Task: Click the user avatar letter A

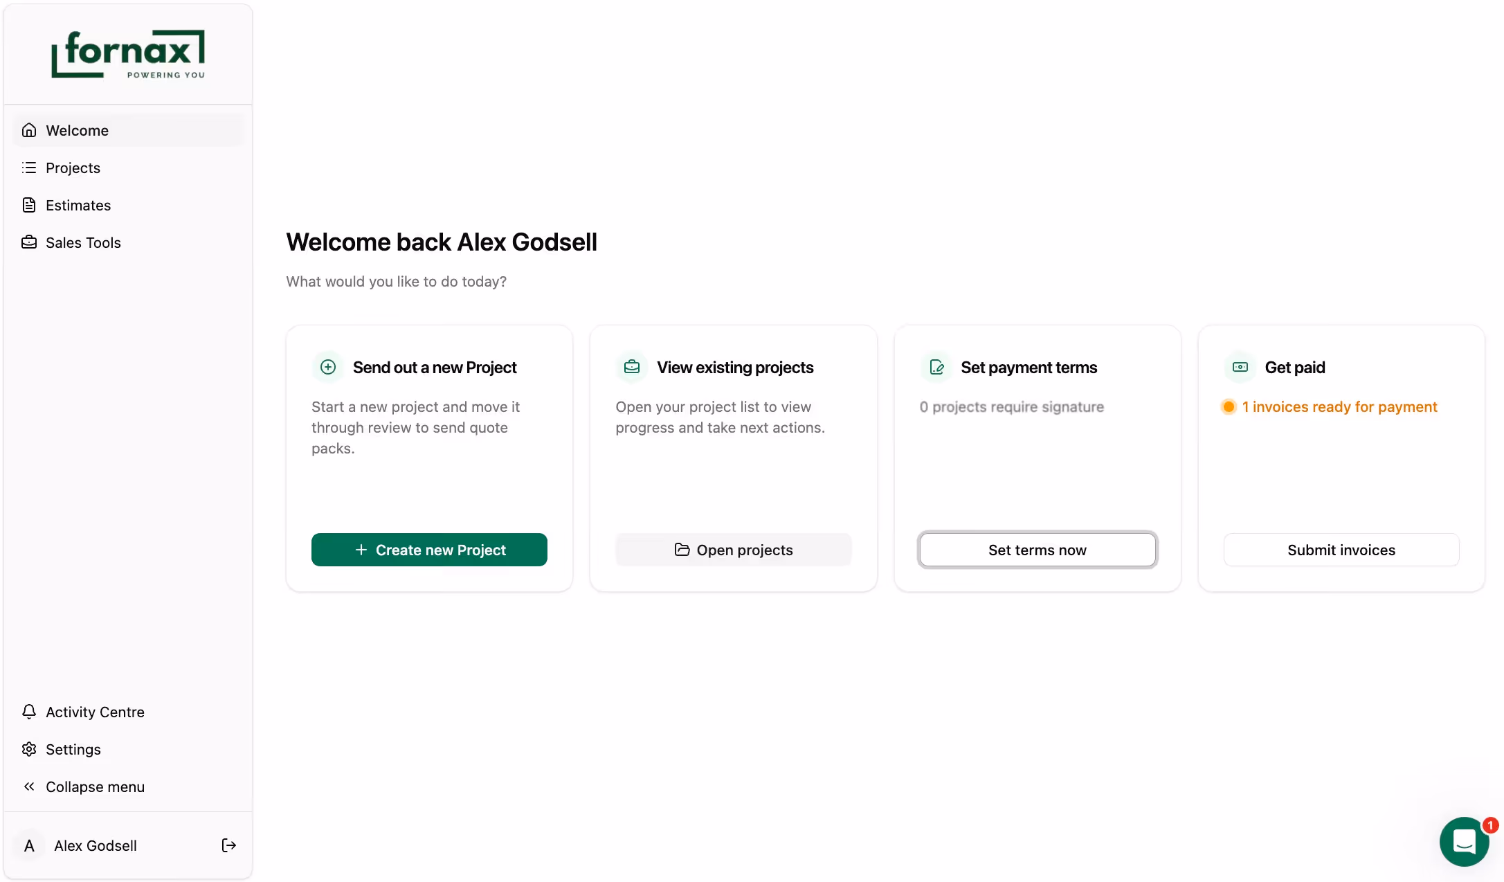Action: pos(29,845)
